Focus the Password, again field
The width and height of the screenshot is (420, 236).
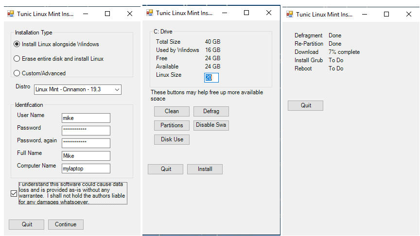86,143
